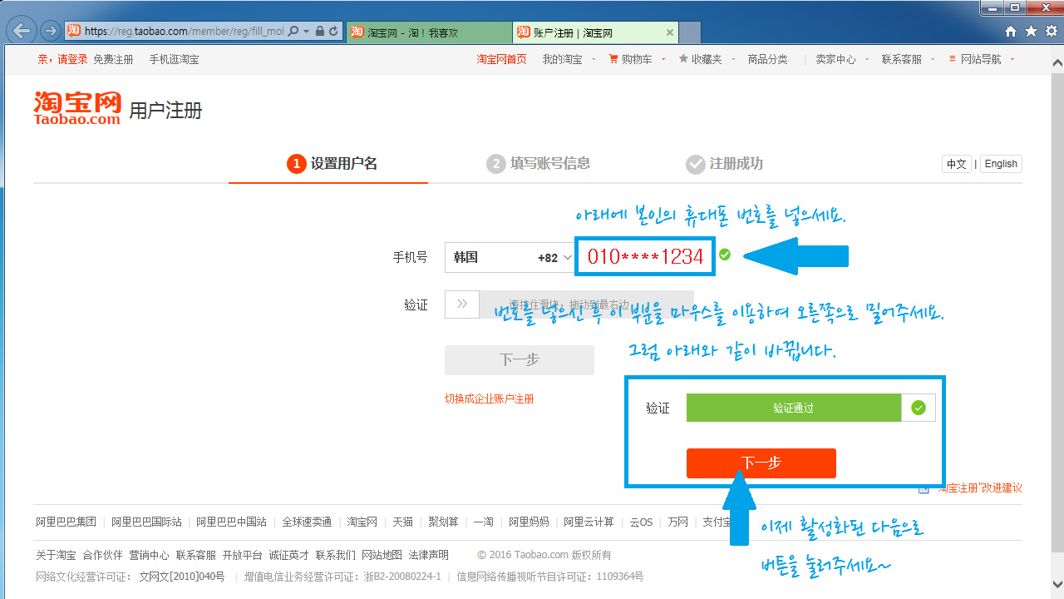This screenshot has width=1064, height=599.
Task: Click the 网站导航 list icon
Action: 953,59
